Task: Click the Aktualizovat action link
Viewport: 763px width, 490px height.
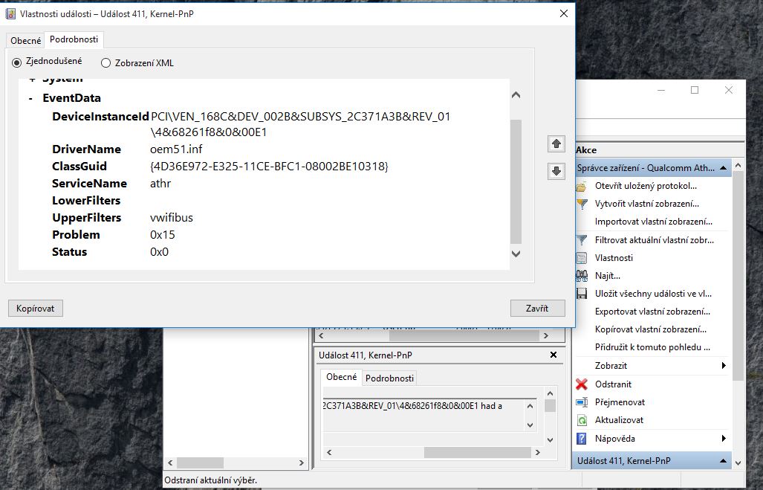Action: point(619,420)
